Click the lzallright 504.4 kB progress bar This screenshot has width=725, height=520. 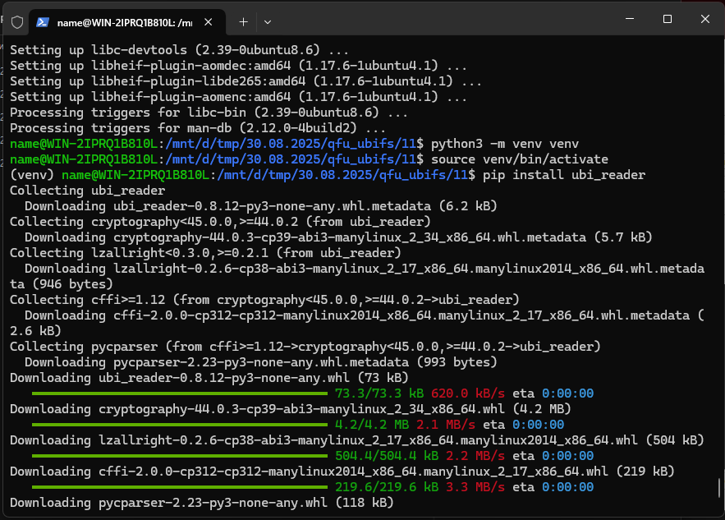(180, 456)
